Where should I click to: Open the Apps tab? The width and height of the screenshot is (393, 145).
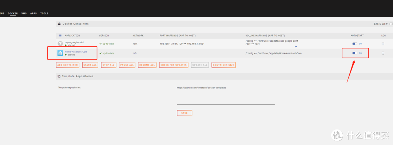click(33, 13)
